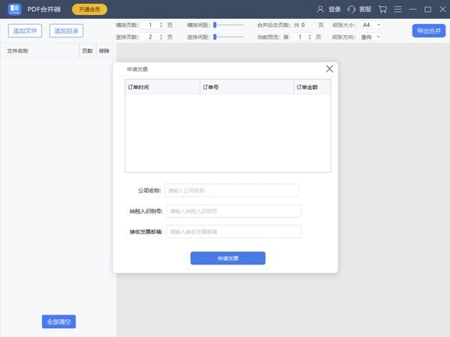Open the 纸张方向 dropdown
The image size is (450, 337).
[371, 37]
